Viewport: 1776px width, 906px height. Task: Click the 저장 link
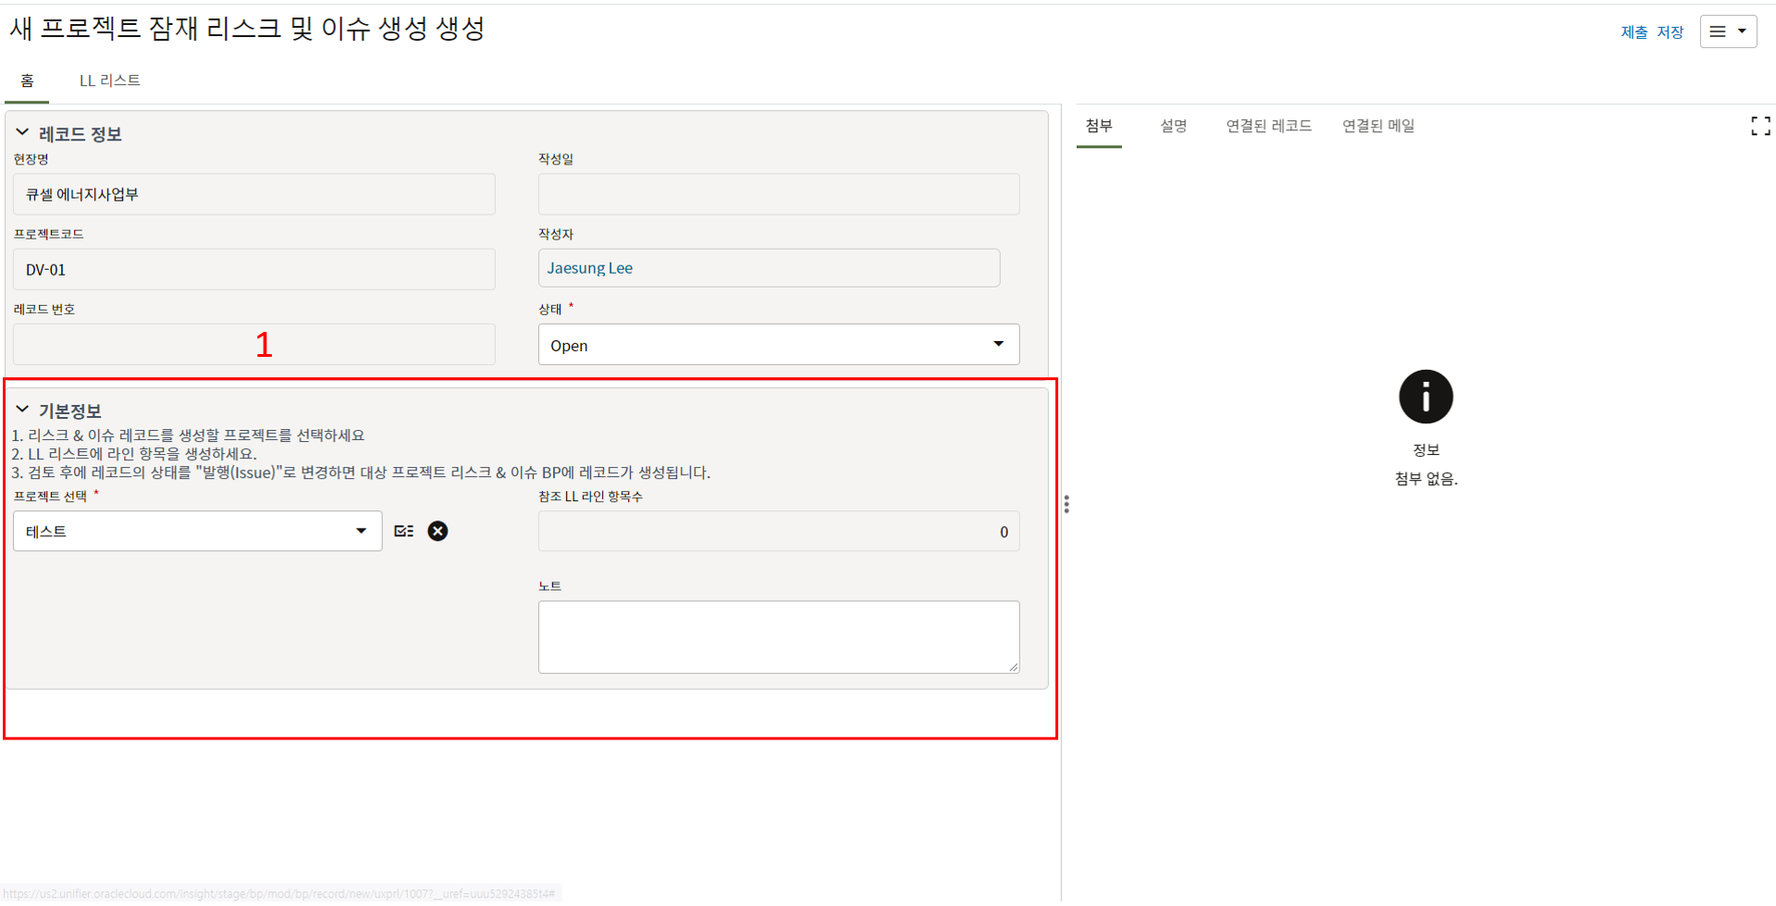click(1670, 32)
